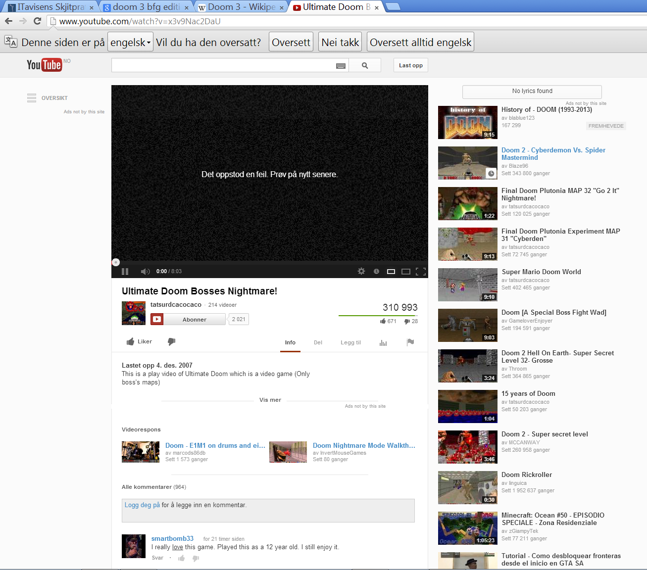Image resolution: width=647 pixels, height=570 pixels.
Task: Open the video statistics bar chart icon
Action: pyautogui.click(x=383, y=342)
